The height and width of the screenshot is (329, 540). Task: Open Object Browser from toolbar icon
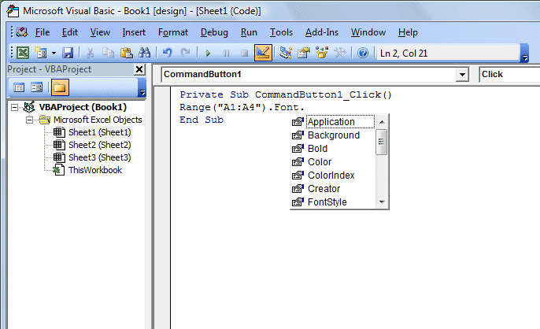[x=321, y=53]
